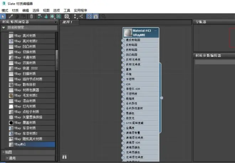Pick material from object with eyedropper
Screen dimensions: 235x163
pyautogui.click(x=11, y=16)
